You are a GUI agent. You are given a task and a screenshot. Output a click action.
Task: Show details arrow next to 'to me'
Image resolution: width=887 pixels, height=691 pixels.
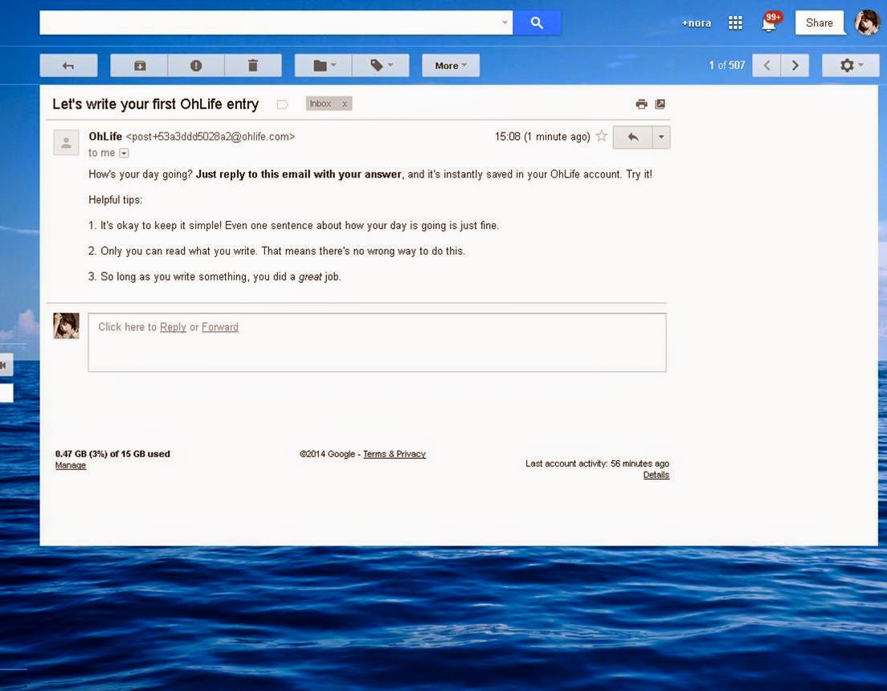tap(124, 153)
